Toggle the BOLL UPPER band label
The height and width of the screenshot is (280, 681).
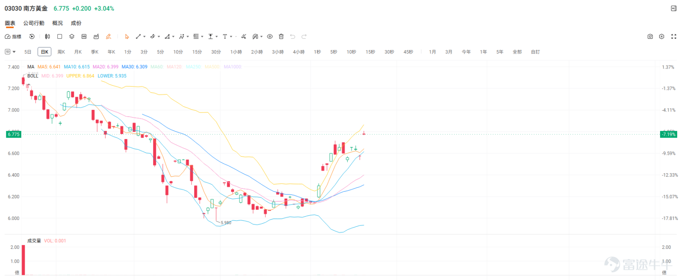coord(80,76)
